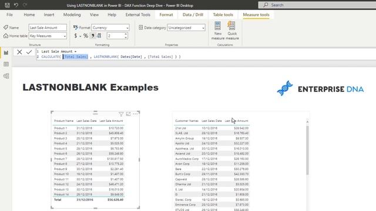Screen dimensions: 376x211
Task: Select the Data / Drill tab
Action: 193,15
